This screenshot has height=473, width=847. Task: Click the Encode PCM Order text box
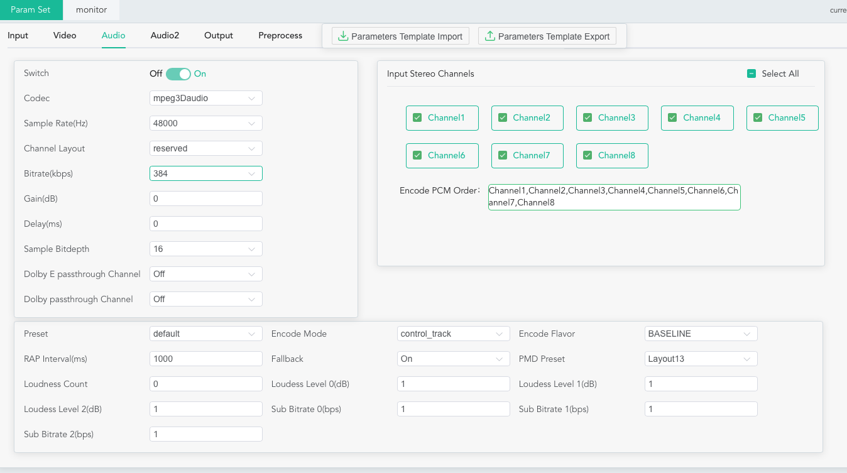[615, 197]
